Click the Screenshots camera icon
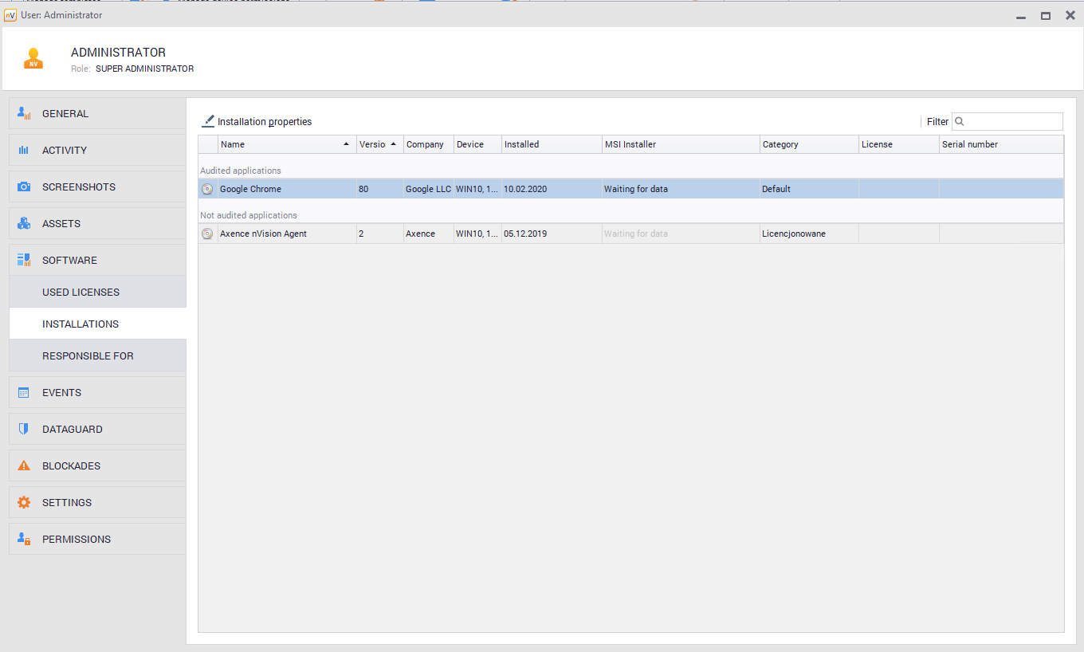The image size is (1084, 652). pyautogui.click(x=24, y=187)
